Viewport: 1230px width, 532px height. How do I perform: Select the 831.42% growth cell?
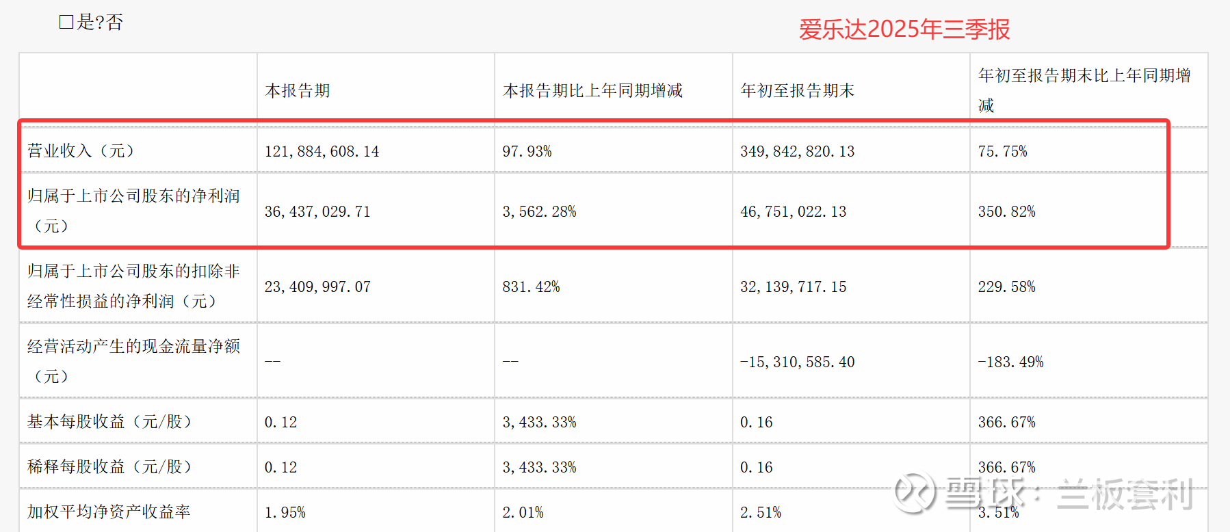tap(531, 287)
